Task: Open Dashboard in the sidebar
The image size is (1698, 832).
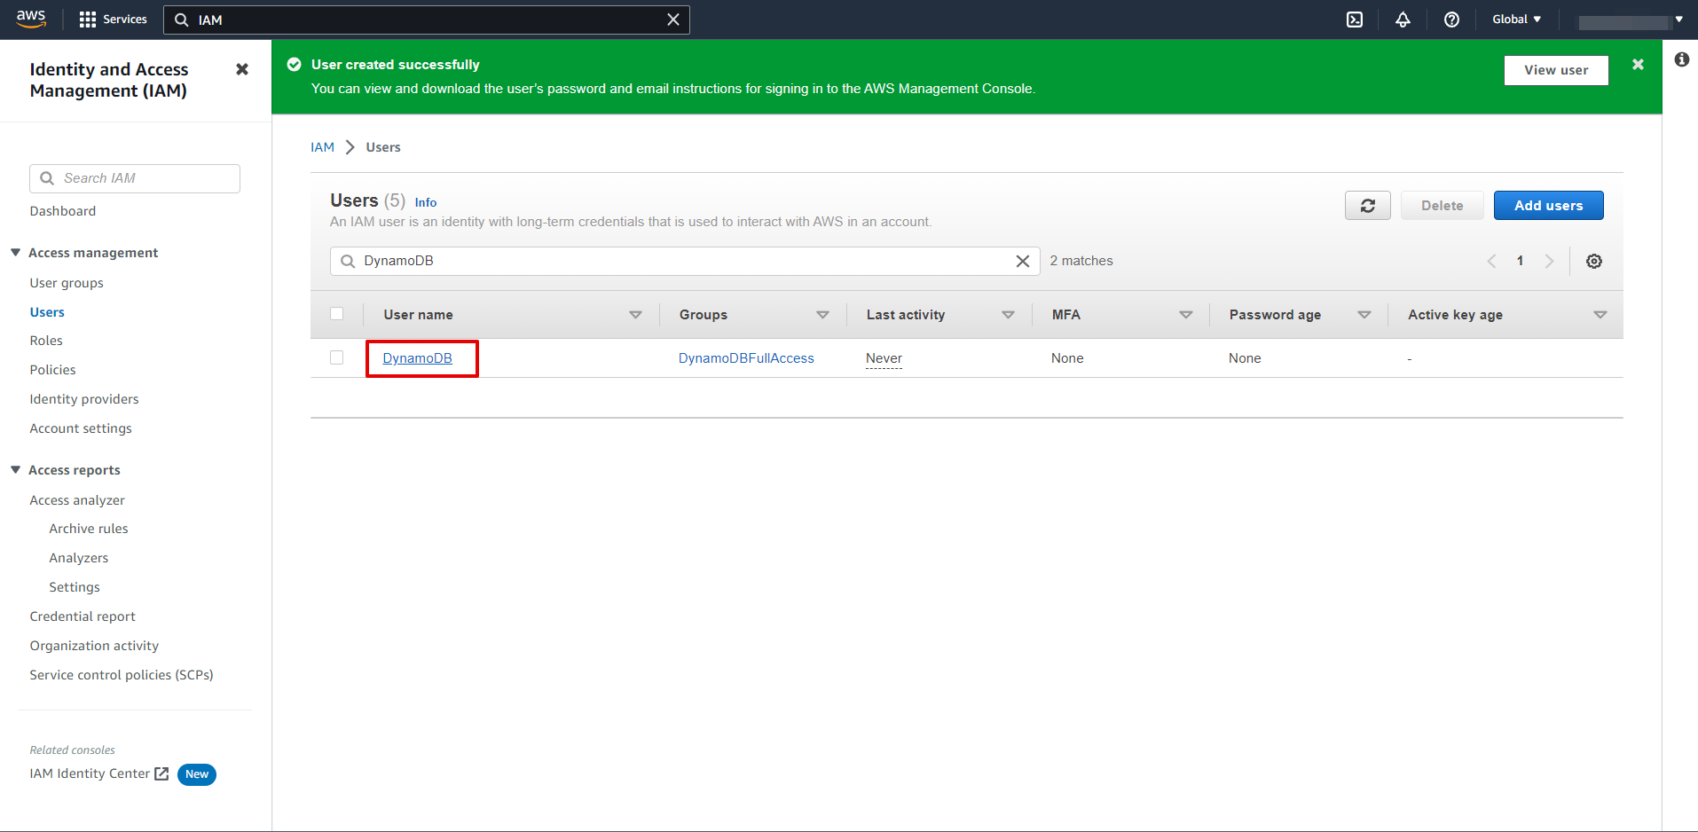Action: [63, 211]
